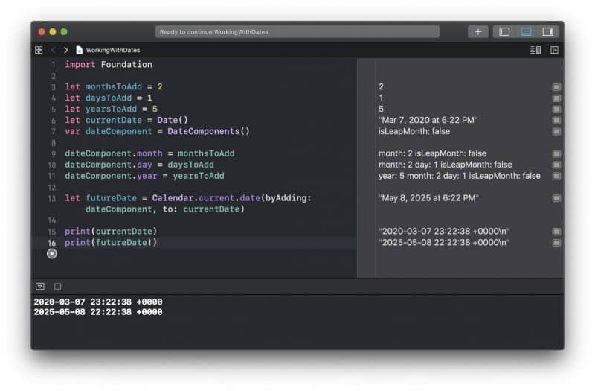Click print(currentDate) on line 15

111,231
